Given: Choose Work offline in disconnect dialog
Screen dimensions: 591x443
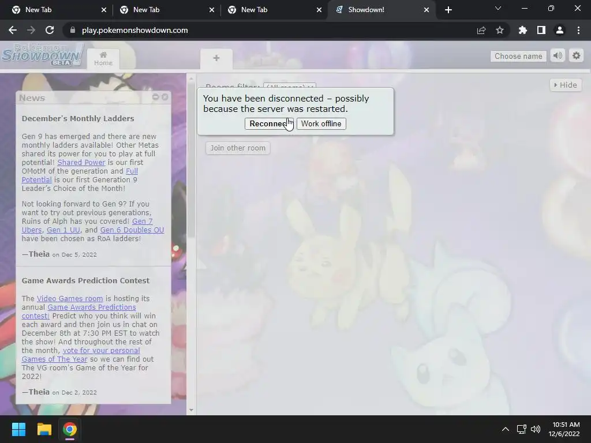Looking at the screenshot, I should 321,123.
